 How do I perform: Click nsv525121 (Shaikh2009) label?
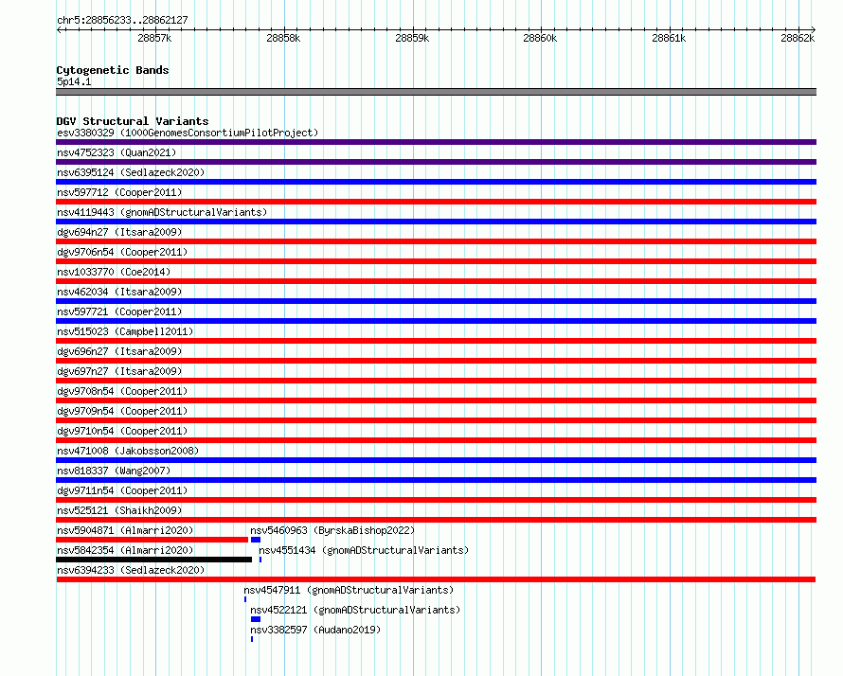click(119, 510)
